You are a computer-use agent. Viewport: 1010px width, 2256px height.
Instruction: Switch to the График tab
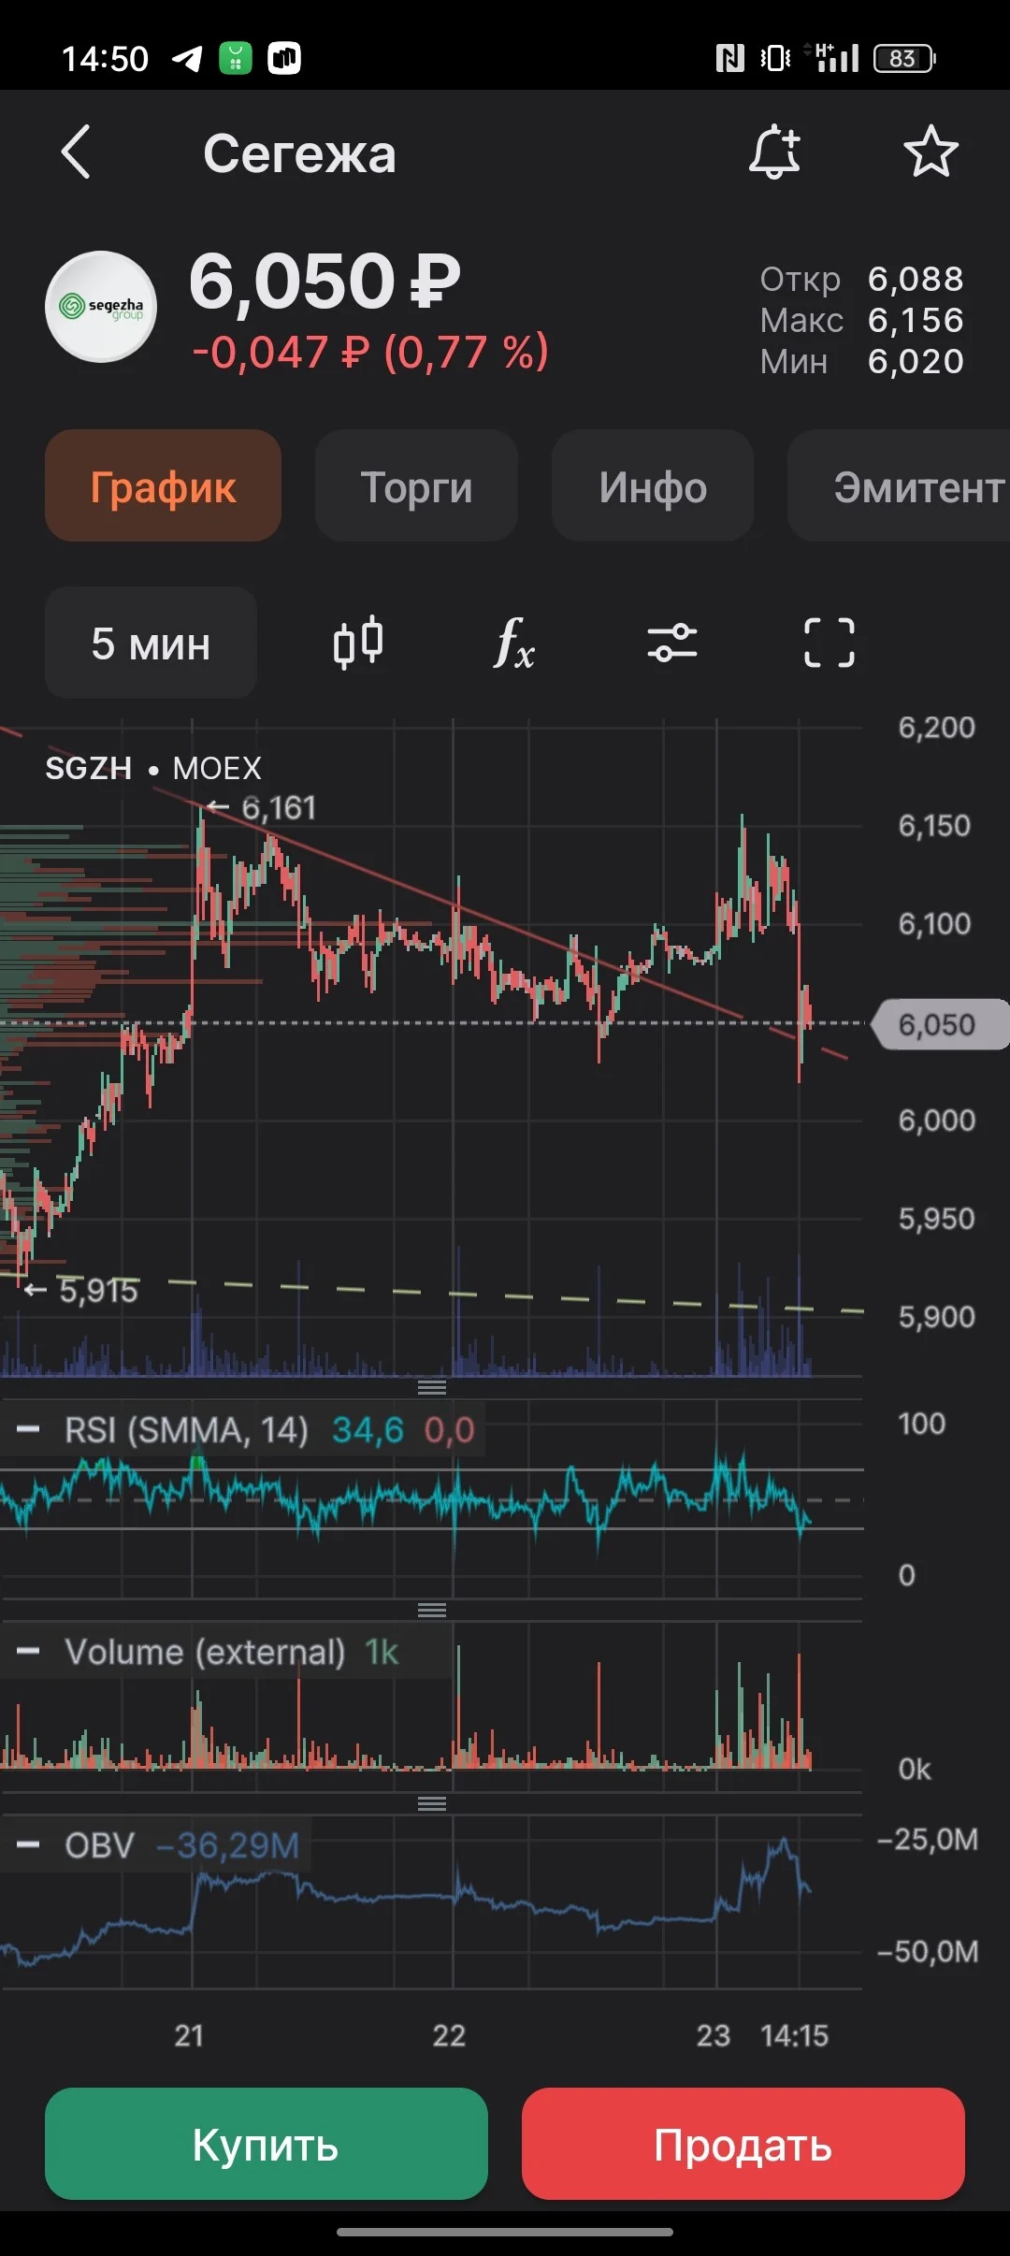(x=163, y=486)
